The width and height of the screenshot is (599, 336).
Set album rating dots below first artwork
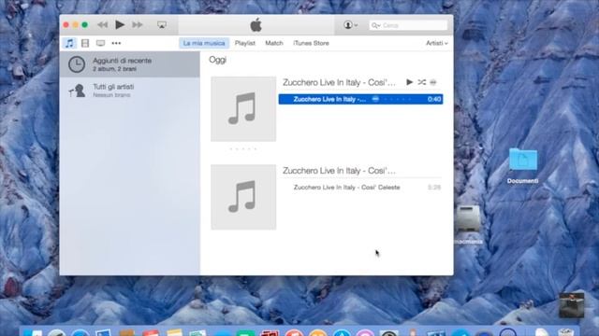[243, 149]
